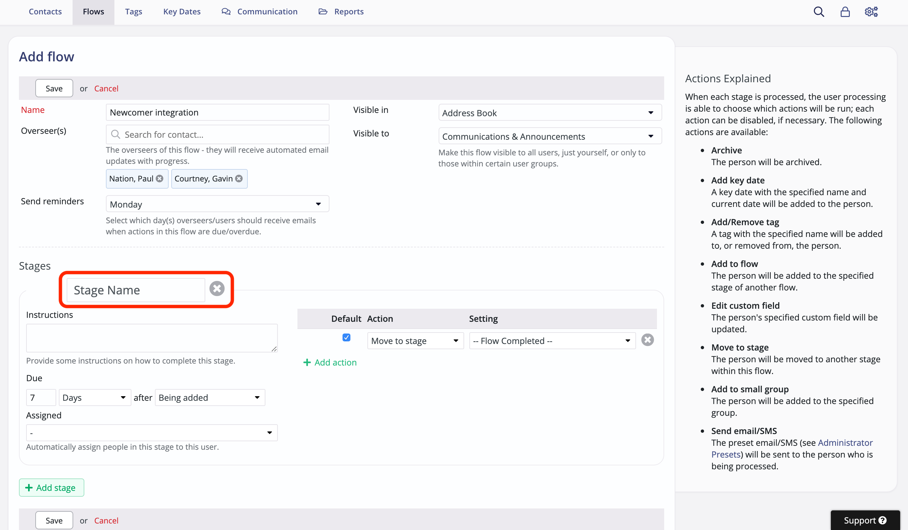This screenshot has width=908, height=530.
Task: Switch to the Contacts tab
Action: click(x=45, y=11)
